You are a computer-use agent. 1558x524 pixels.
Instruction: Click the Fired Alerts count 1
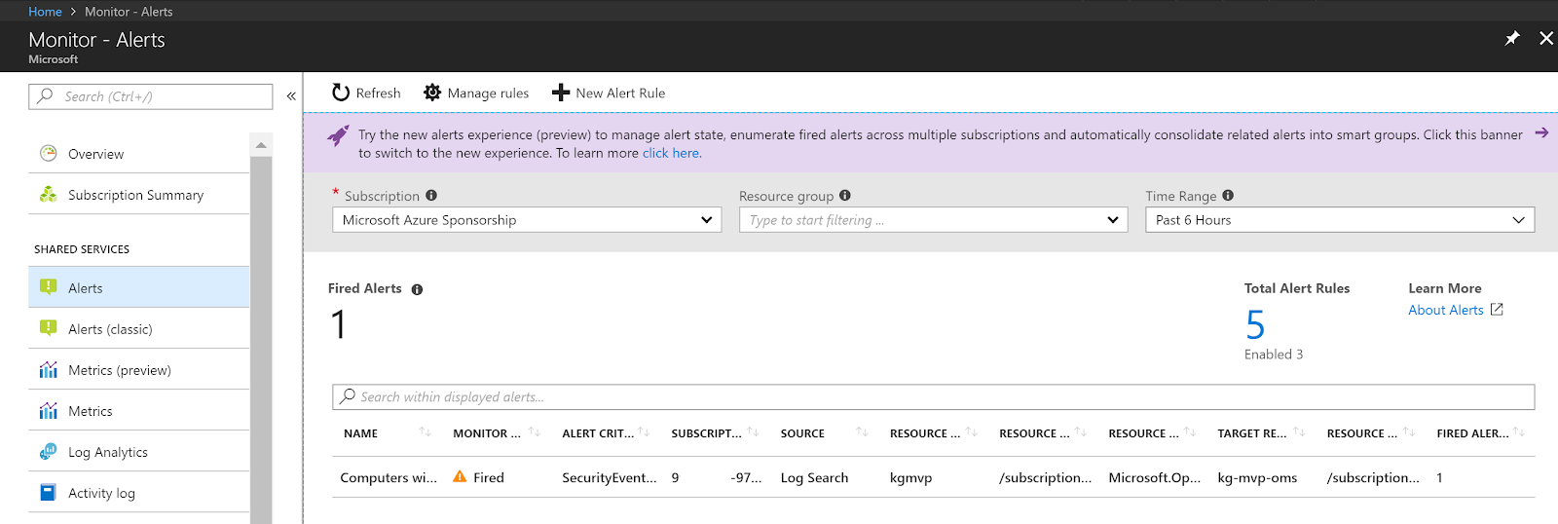339,324
